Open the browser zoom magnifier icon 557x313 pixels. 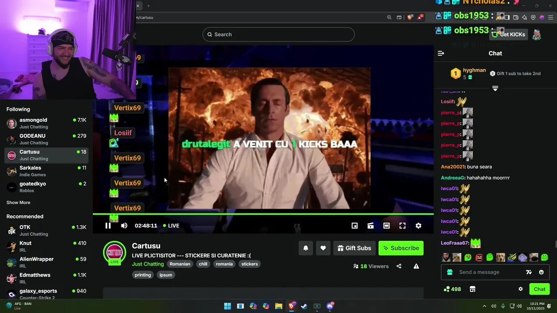click(389, 17)
